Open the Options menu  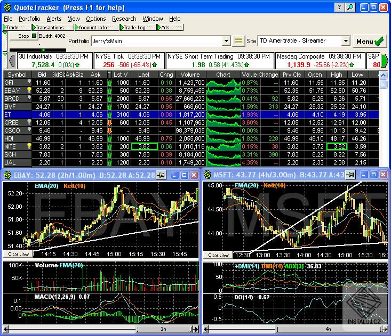96,19
